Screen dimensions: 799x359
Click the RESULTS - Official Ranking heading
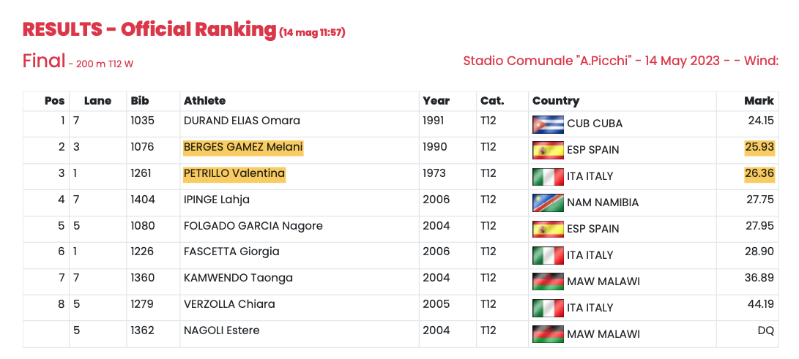tap(149, 29)
